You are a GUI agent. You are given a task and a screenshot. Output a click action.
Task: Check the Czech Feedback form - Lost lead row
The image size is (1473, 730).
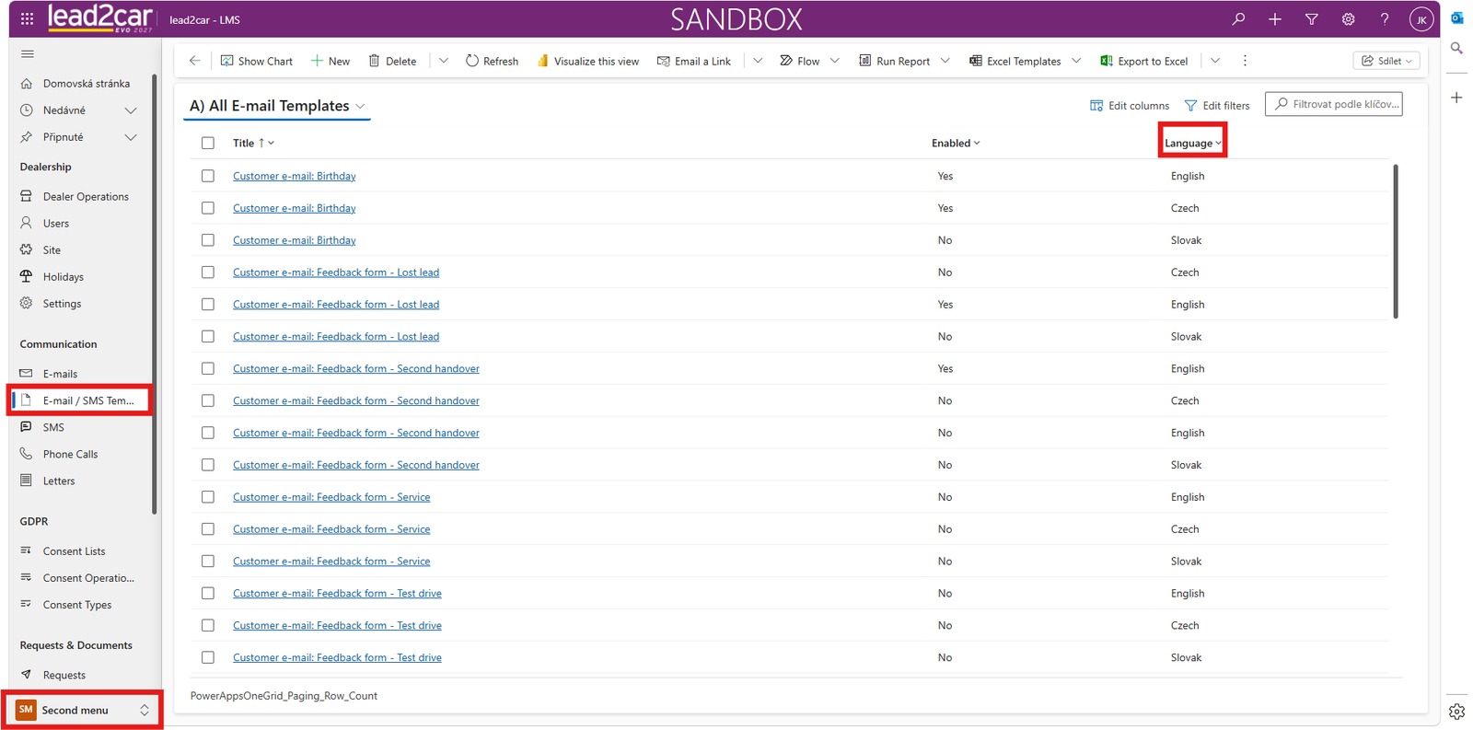(x=208, y=272)
